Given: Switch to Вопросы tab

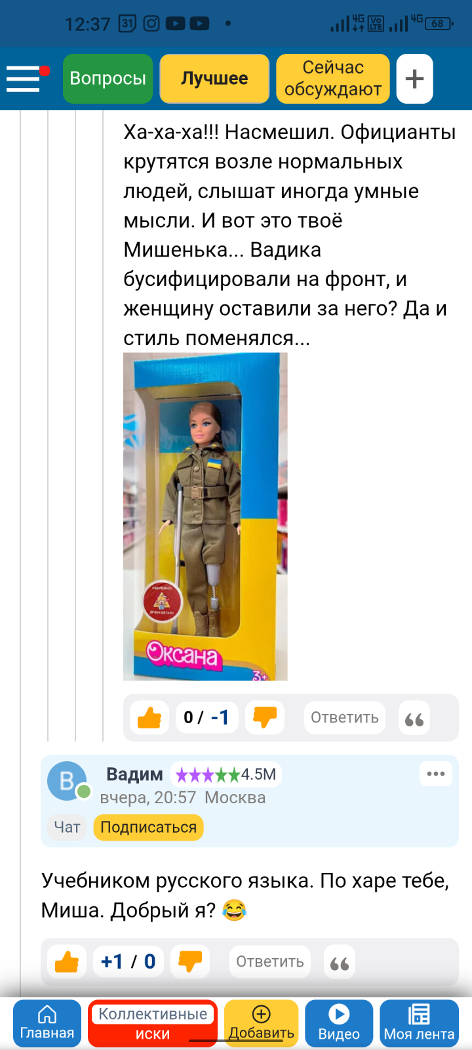Looking at the screenshot, I should click(108, 79).
